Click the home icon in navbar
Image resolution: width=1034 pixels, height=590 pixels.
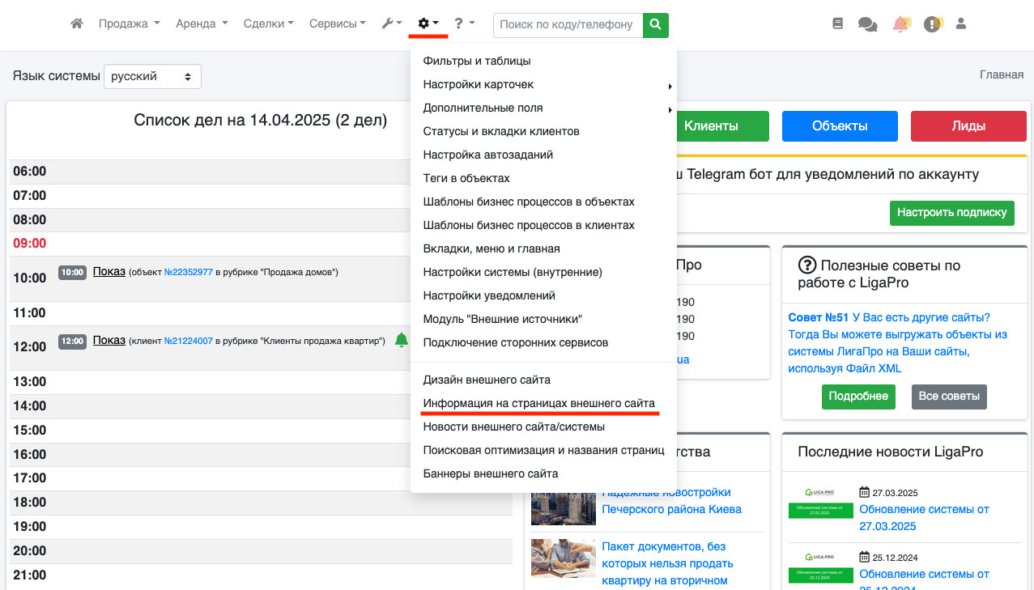coord(77,24)
